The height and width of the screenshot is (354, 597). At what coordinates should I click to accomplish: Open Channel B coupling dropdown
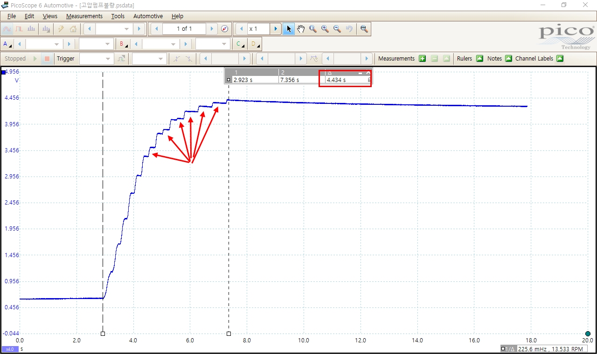(x=213, y=44)
